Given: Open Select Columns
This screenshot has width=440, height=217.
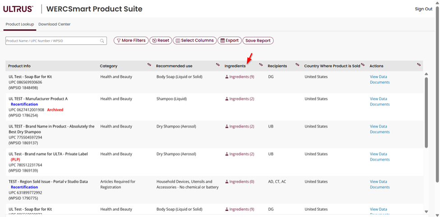Looking at the screenshot, I should (195, 41).
